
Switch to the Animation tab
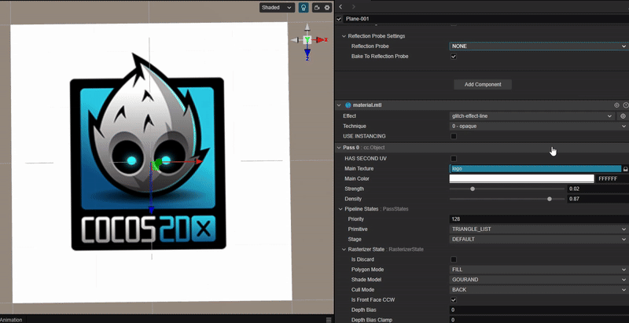coord(11,320)
